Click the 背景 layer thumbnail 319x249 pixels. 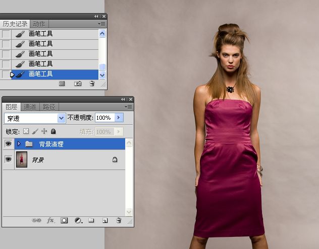[x=22, y=159]
